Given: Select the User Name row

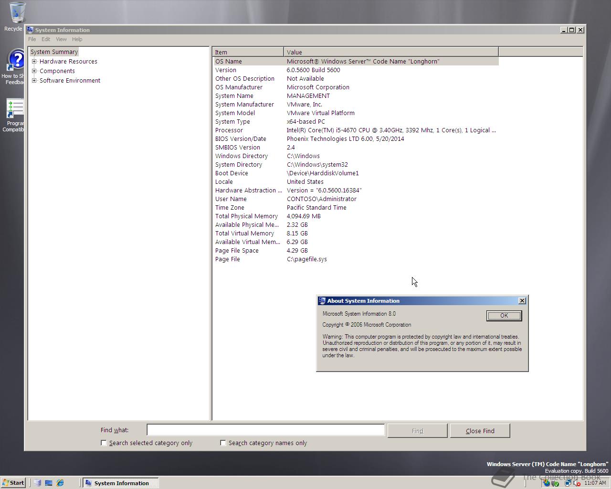Looking at the screenshot, I should 356,199.
